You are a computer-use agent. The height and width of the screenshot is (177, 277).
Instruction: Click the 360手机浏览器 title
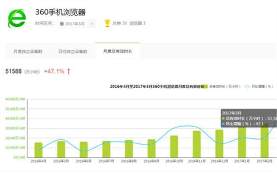pos(60,12)
